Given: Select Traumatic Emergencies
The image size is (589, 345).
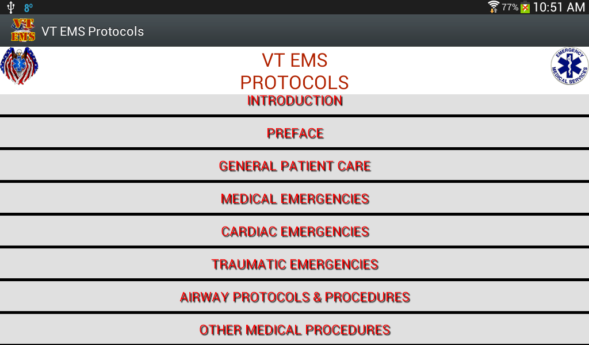Looking at the screenshot, I should click(x=294, y=264).
